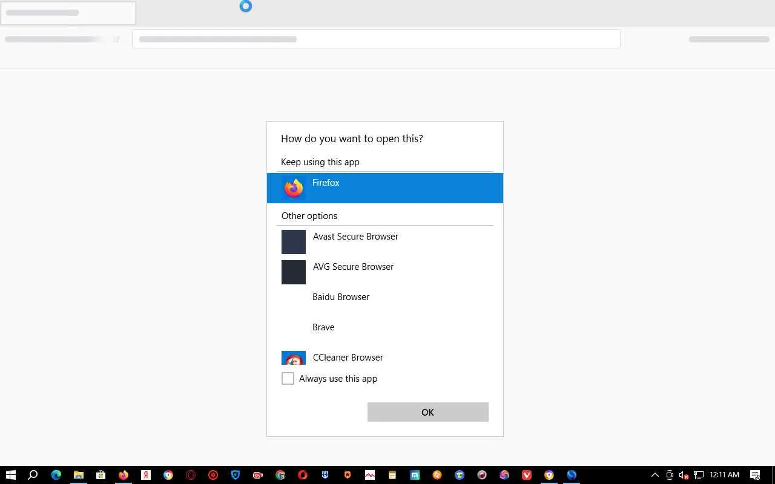Choose Avast Secure Browser from the list
The height and width of the screenshot is (484, 775).
[385, 242]
